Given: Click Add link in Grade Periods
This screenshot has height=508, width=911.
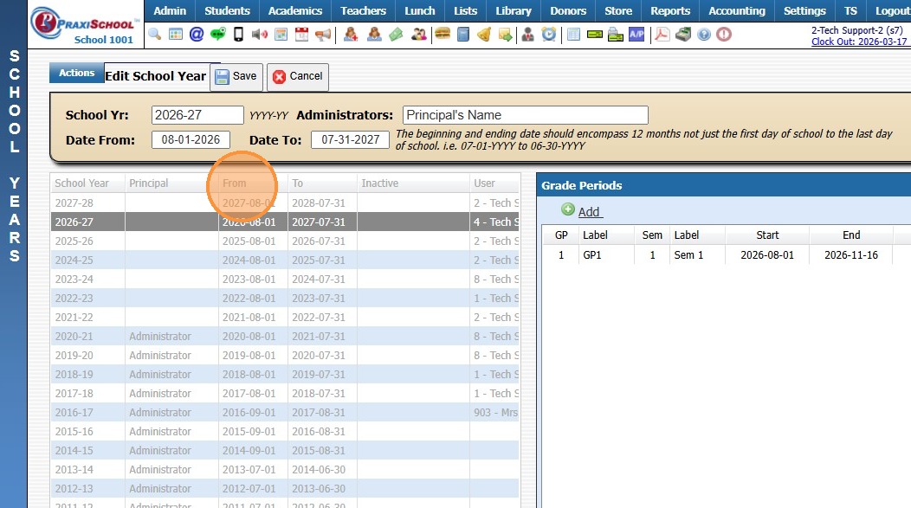Looking at the screenshot, I should [589, 212].
